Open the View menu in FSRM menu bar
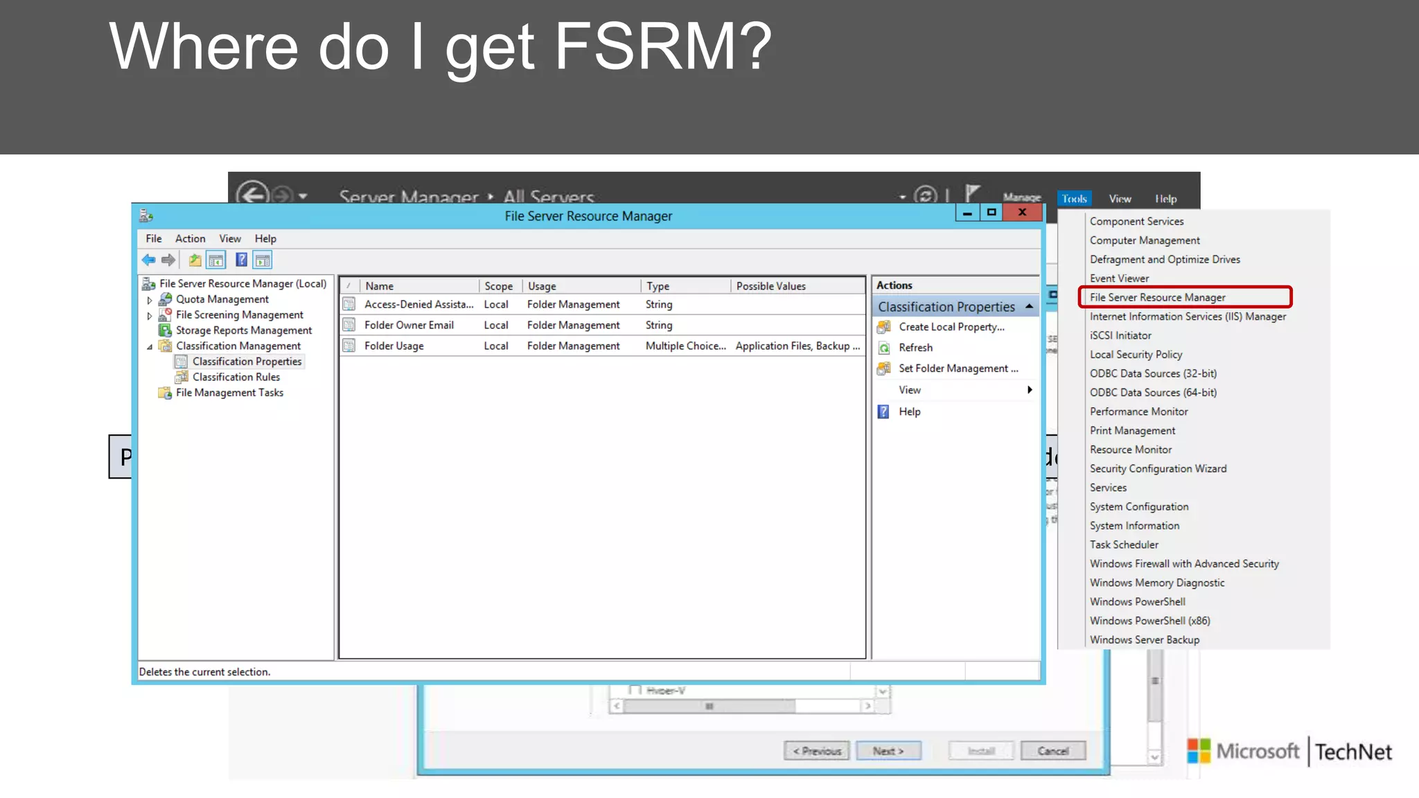Screen dimensions: 1419x798 [x=230, y=238]
